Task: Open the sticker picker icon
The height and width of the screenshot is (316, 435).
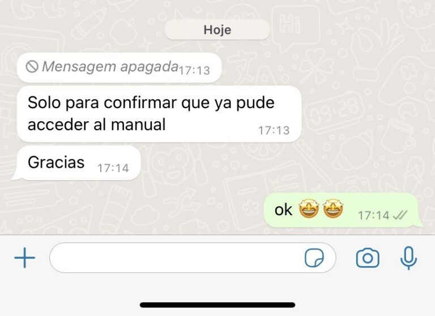Action: click(314, 258)
